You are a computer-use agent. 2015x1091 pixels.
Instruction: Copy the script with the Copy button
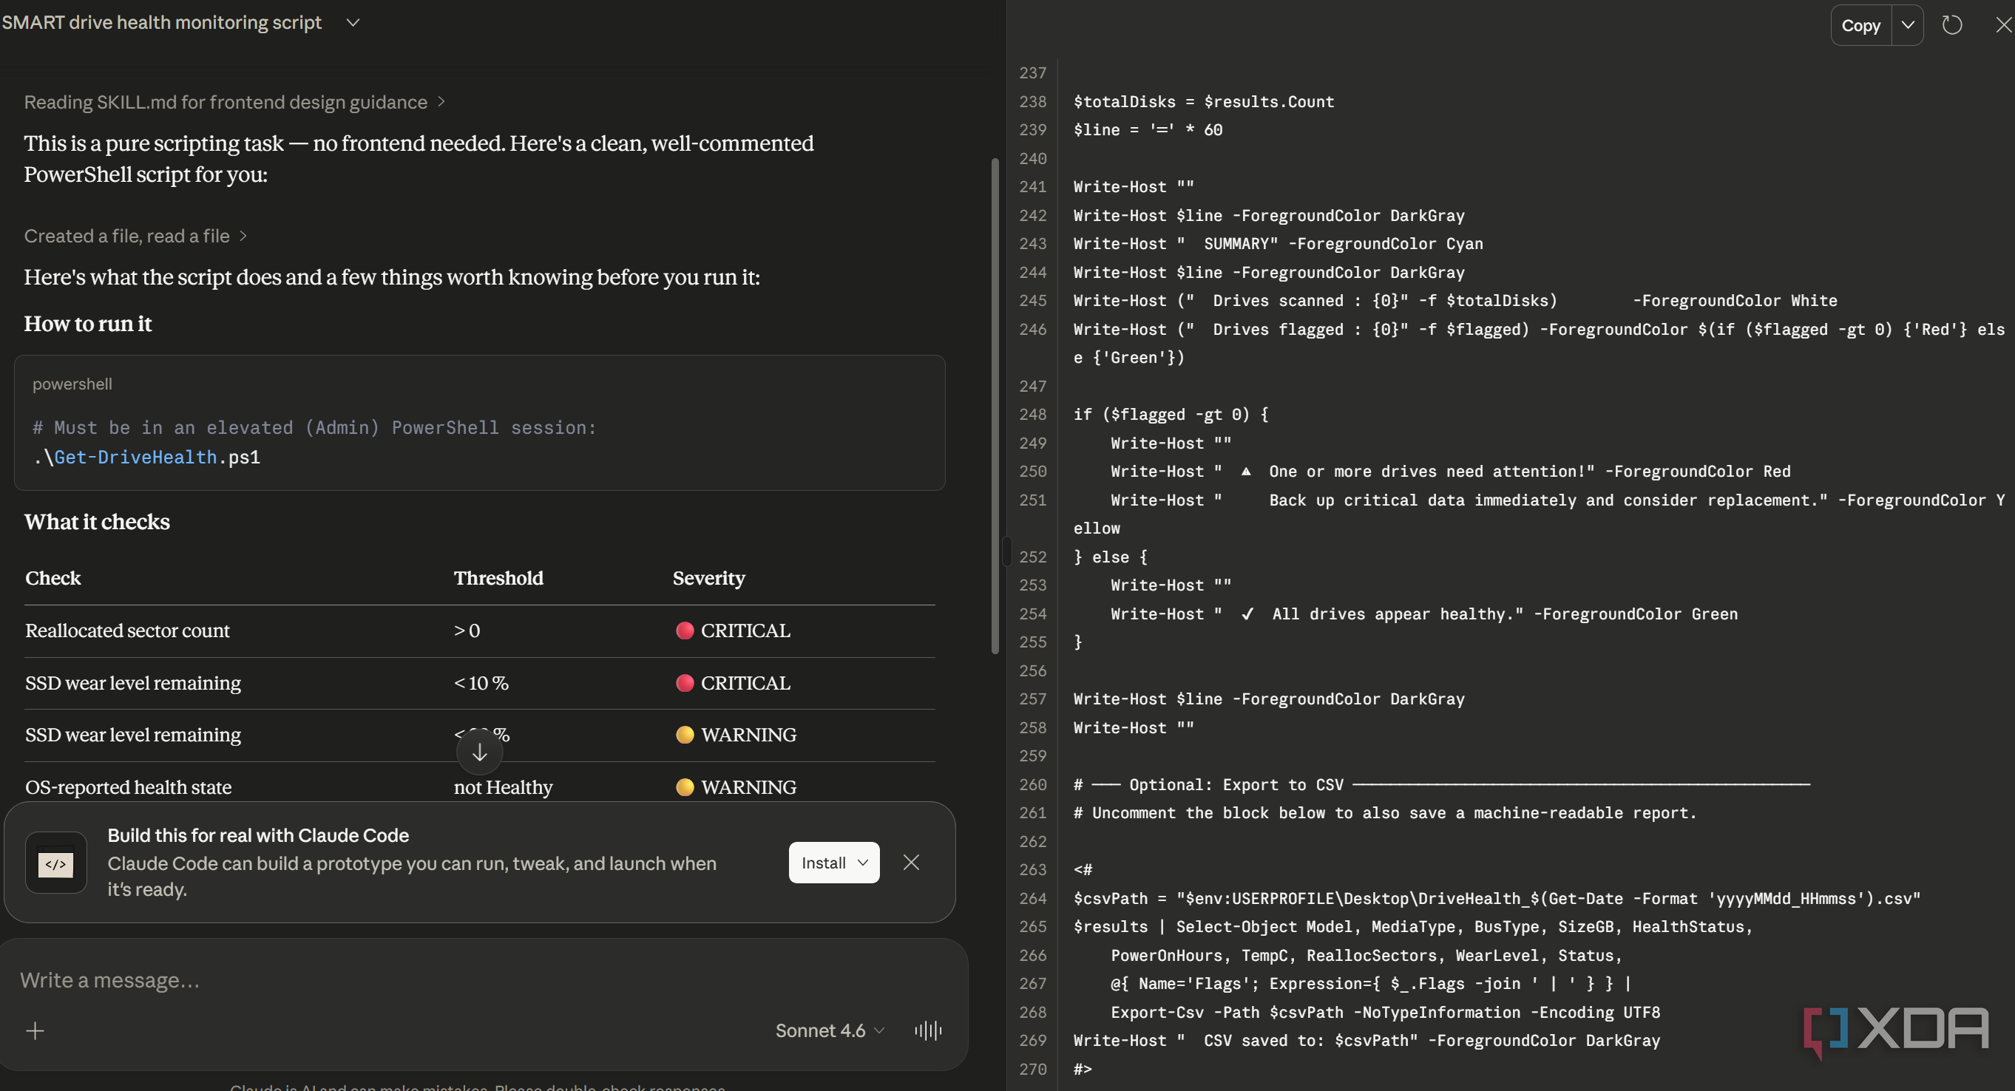click(1861, 25)
